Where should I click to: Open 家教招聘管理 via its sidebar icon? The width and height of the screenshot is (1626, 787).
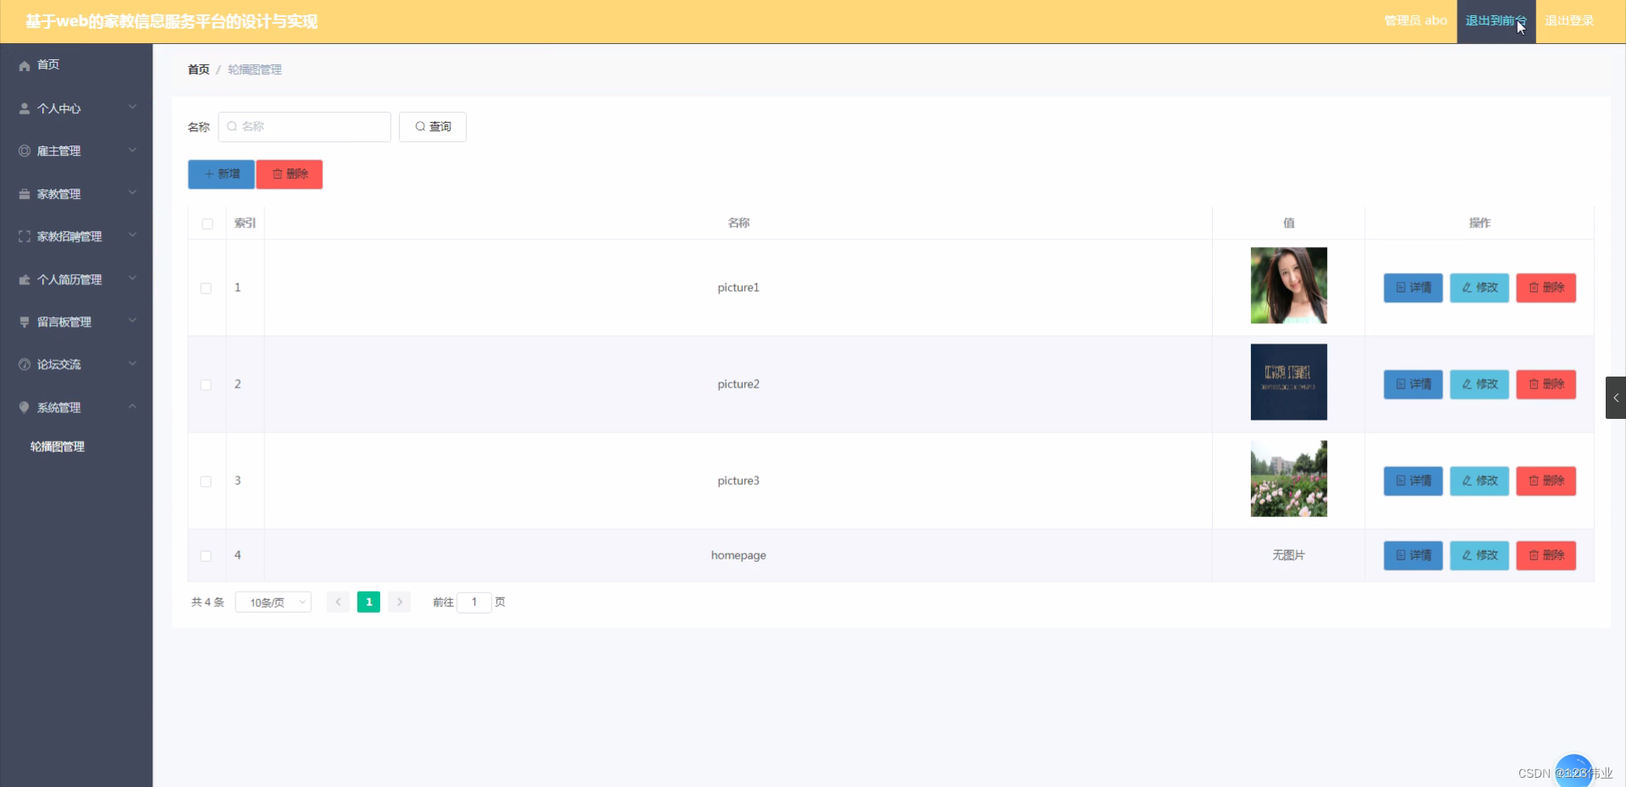pyautogui.click(x=23, y=236)
